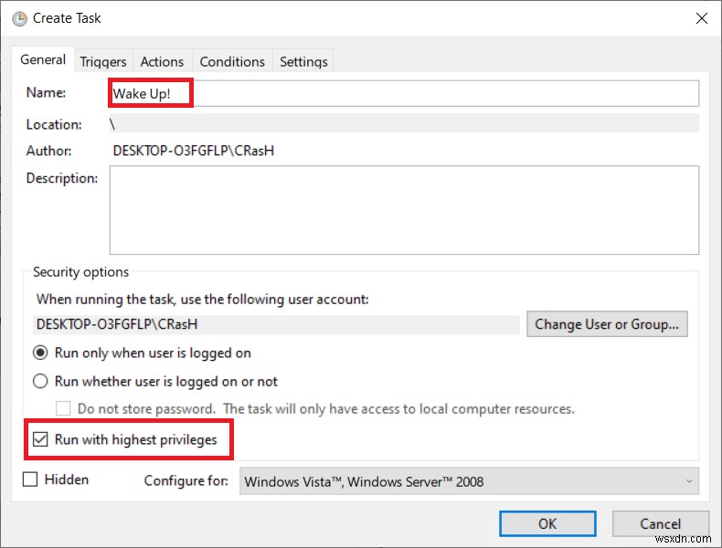The image size is (722, 548).
Task: Switch to the General tab
Action: 43,59
